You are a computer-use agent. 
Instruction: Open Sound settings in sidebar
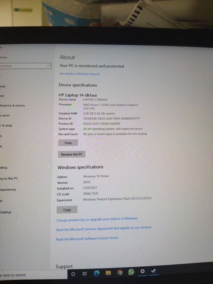coord(2,96)
